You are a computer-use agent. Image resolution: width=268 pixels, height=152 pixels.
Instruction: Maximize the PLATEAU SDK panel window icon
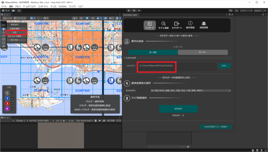click(x=230, y=15)
